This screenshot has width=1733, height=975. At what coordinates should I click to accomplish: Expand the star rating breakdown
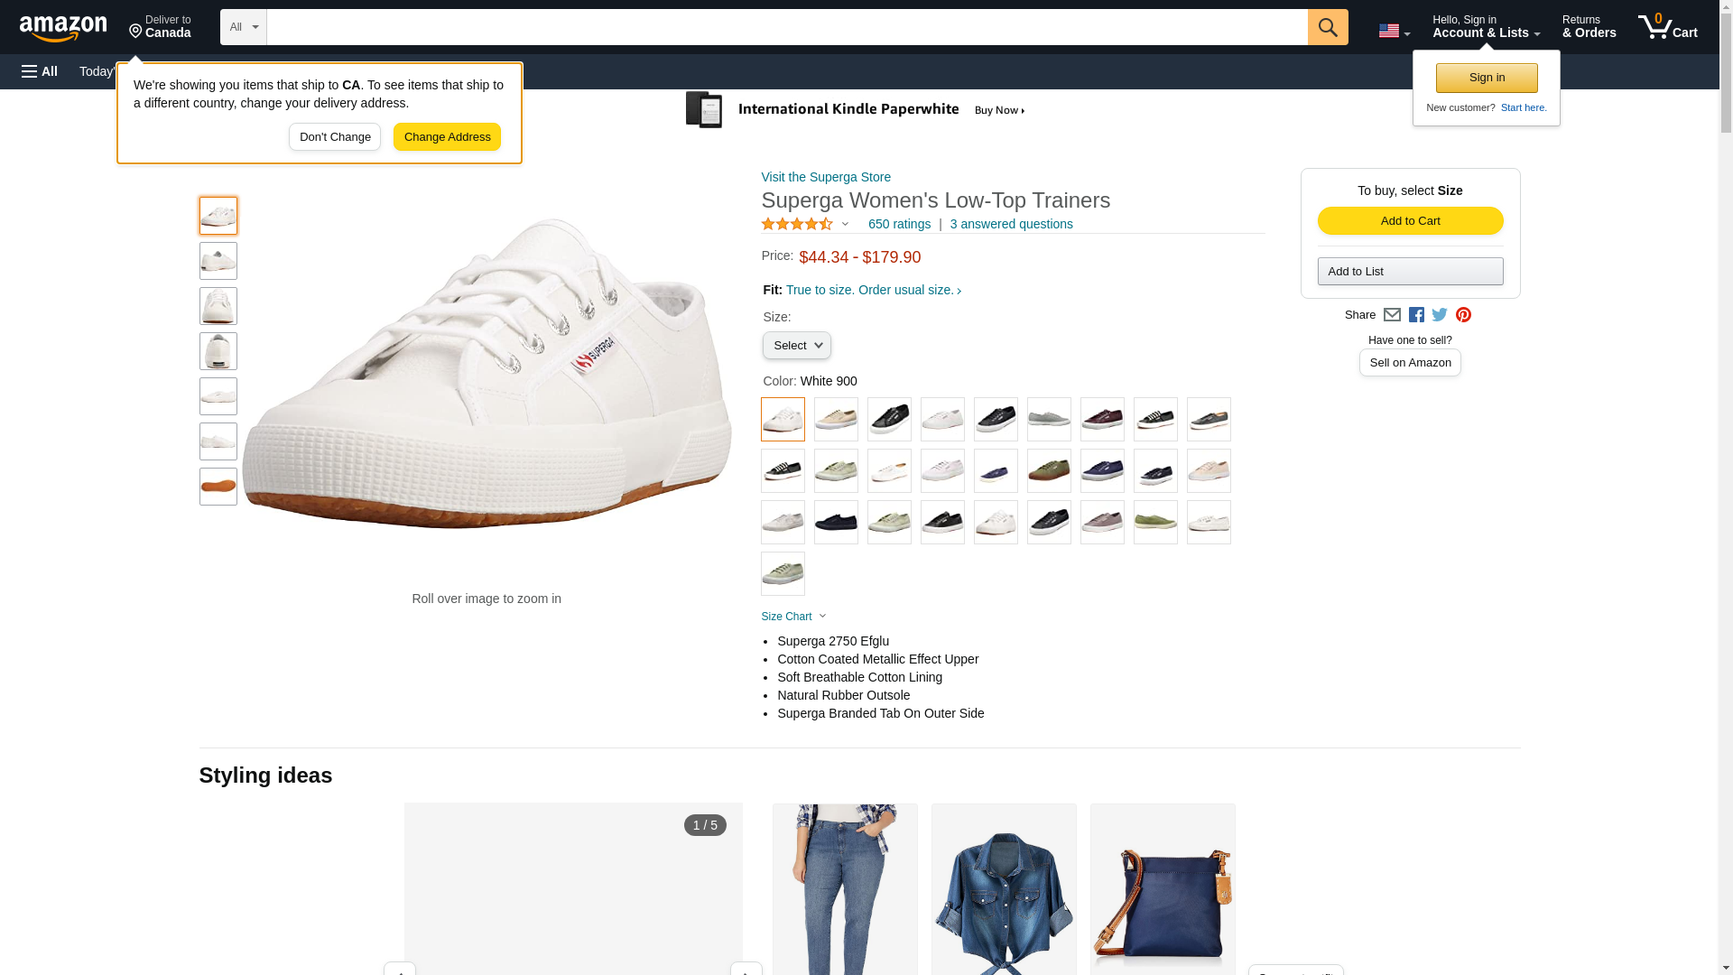tap(805, 224)
